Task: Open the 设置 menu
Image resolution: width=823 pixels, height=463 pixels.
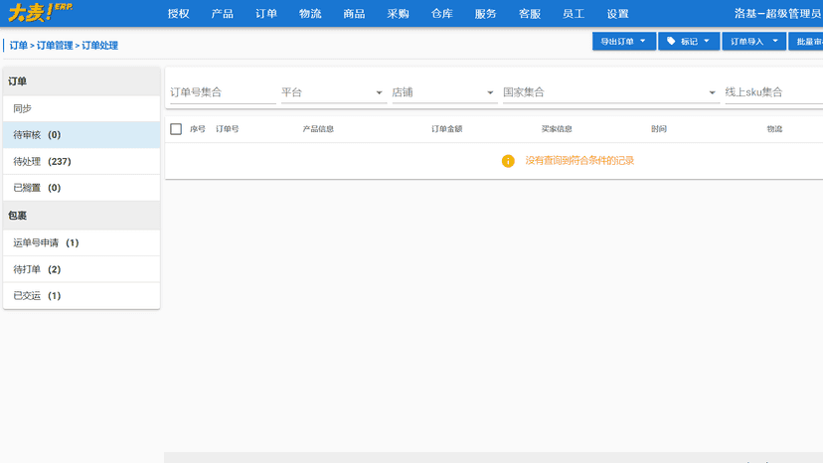Action: (618, 14)
